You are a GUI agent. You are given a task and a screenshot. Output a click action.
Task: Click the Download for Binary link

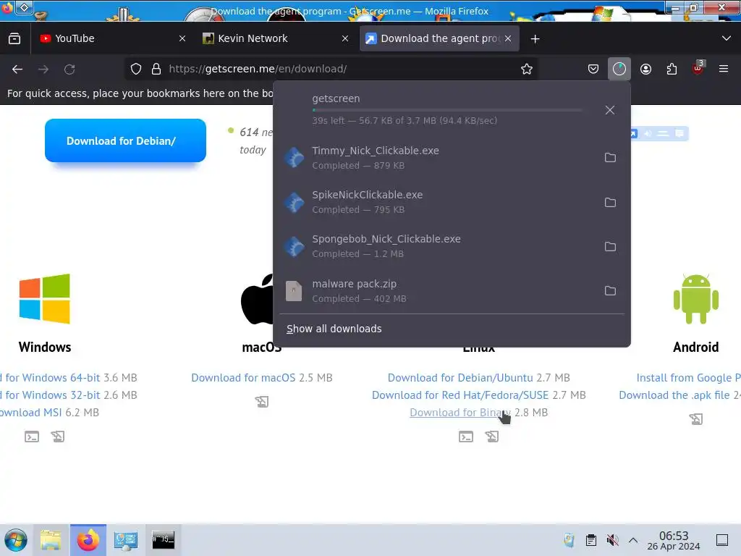coord(460,413)
